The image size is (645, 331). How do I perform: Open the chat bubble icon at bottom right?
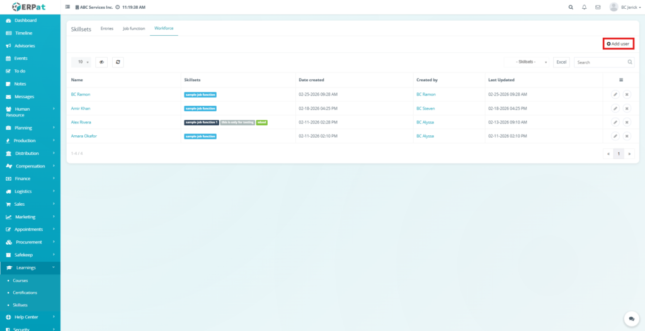629,319
